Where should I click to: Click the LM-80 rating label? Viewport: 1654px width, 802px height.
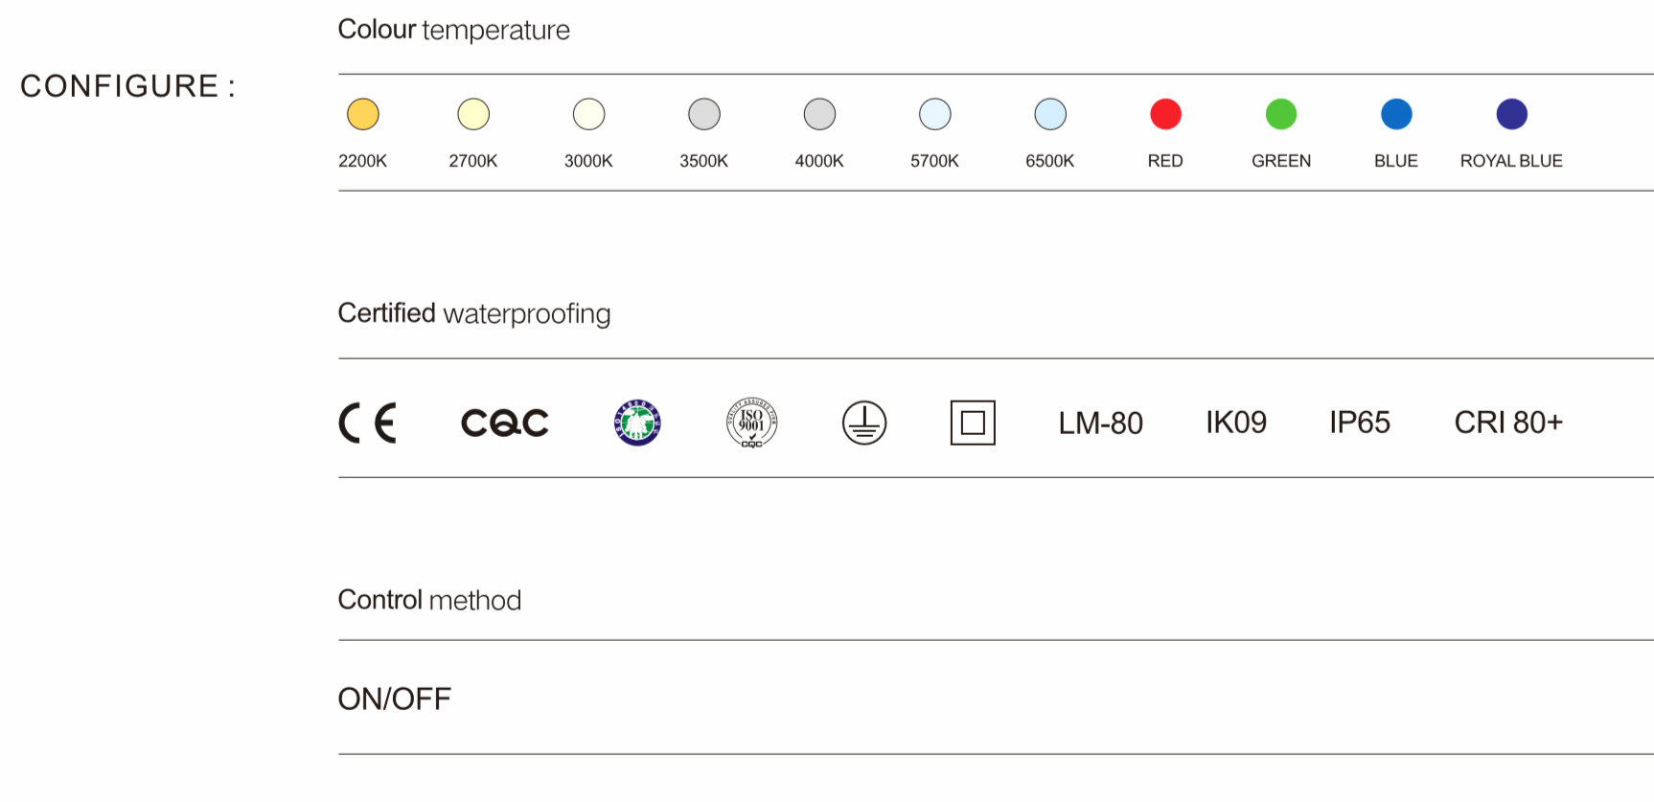pyautogui.click(x=1100, y=423)
